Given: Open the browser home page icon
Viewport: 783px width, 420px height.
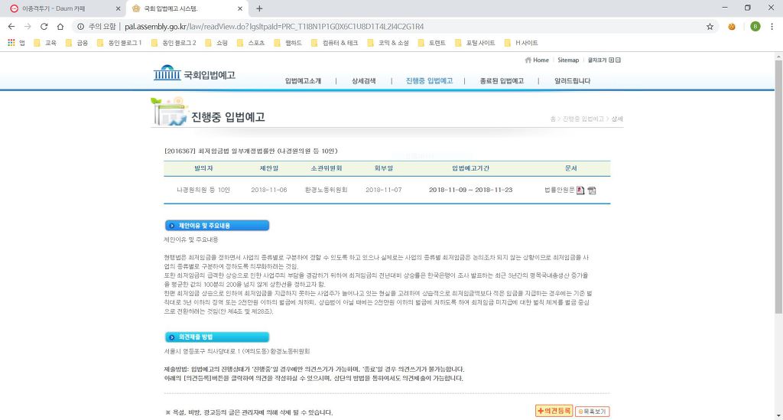Looking at the screenshot, I should (x=60, y=27).
